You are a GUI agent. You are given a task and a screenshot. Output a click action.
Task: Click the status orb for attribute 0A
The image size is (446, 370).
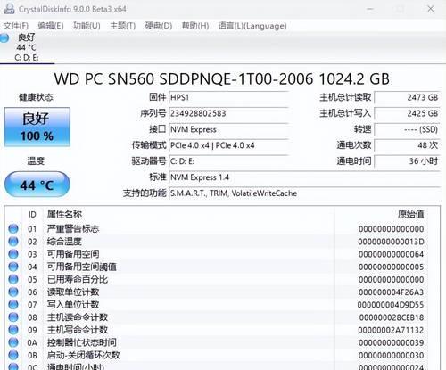pyautogui.click(x=13, y=342)
